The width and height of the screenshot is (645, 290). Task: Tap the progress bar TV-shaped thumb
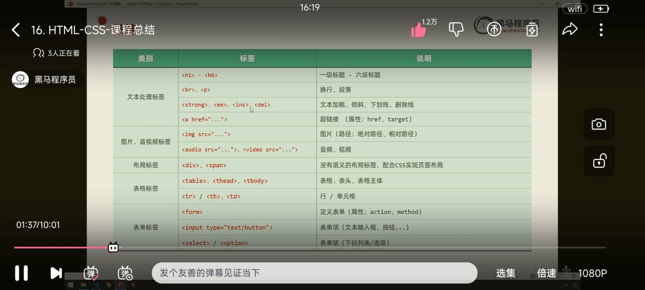[113, 247]
